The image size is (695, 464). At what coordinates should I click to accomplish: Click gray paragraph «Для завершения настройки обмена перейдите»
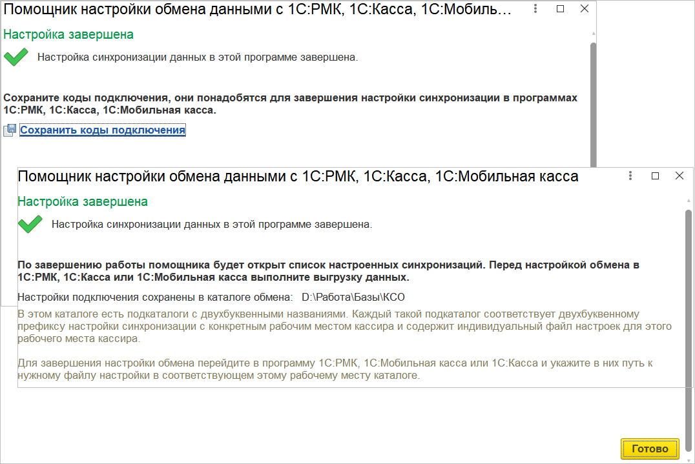[x=335, y=369]
